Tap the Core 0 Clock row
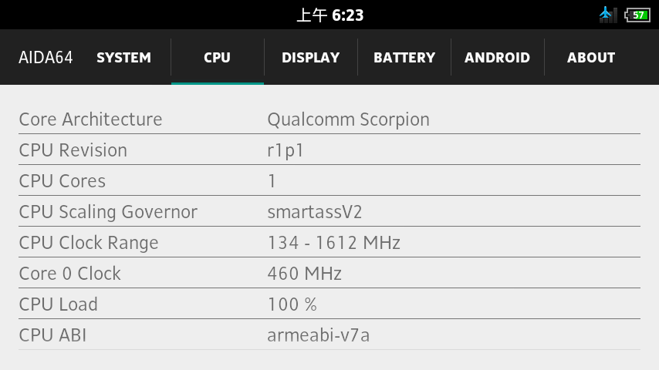This screenshot has height=370, width=659. 329,274
